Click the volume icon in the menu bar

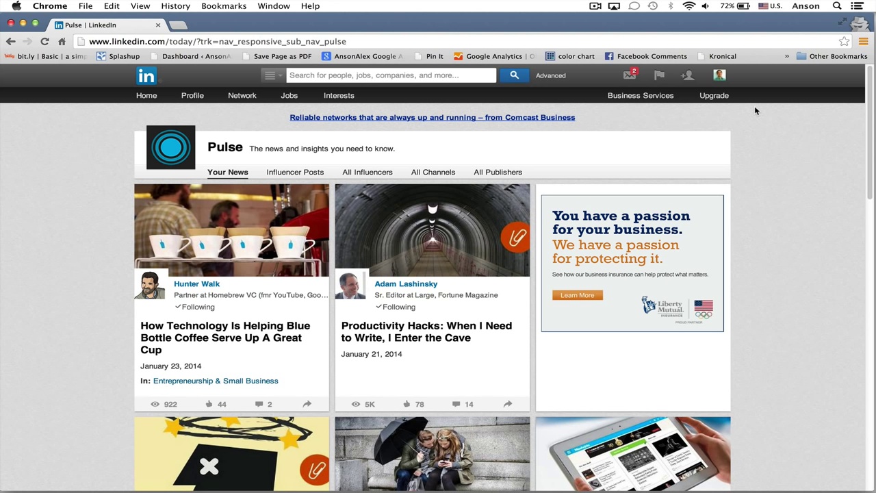point(706,6)
